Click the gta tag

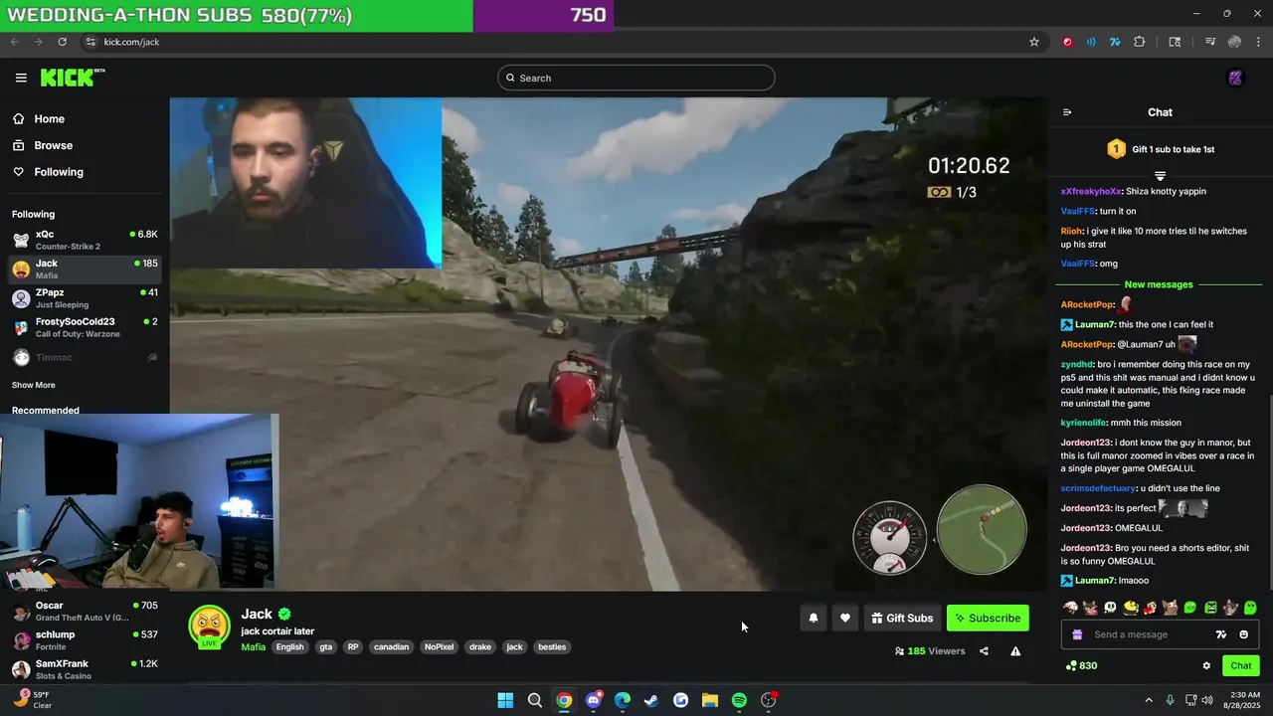click(x=325, y=647)
